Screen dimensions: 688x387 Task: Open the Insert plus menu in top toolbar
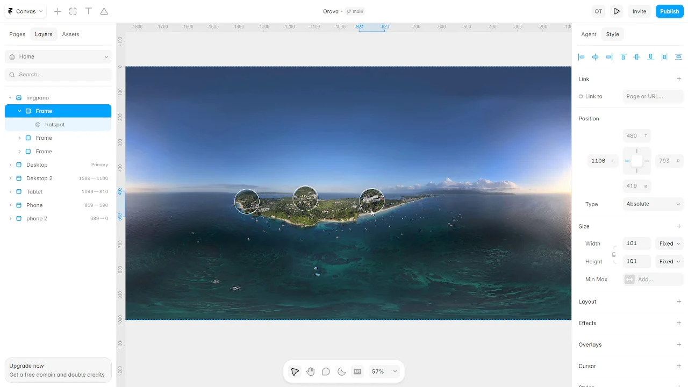[58, 11]
